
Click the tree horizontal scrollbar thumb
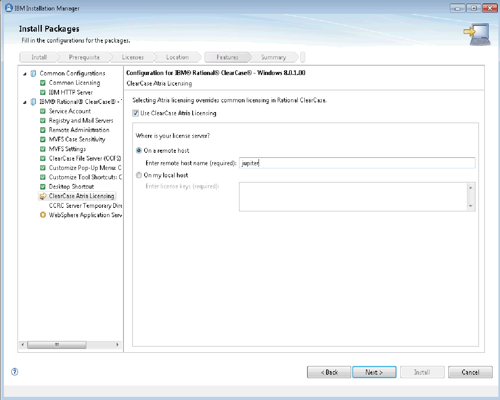[x=57, y=345]
